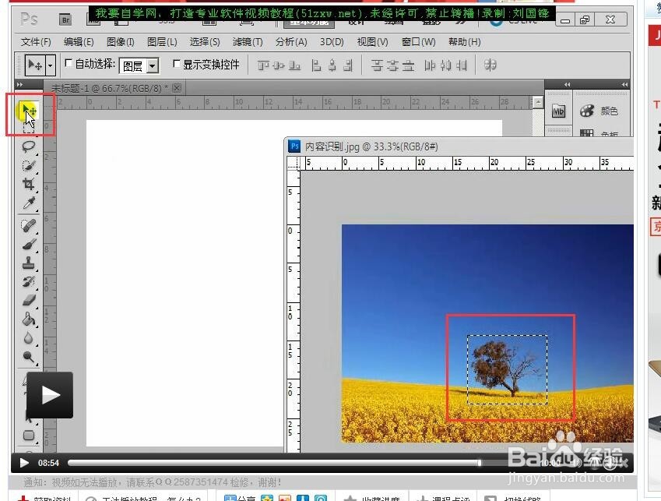Distribute vertical centers of layers
Viewport: 661px width, 501px height.
tap(392, 65)
